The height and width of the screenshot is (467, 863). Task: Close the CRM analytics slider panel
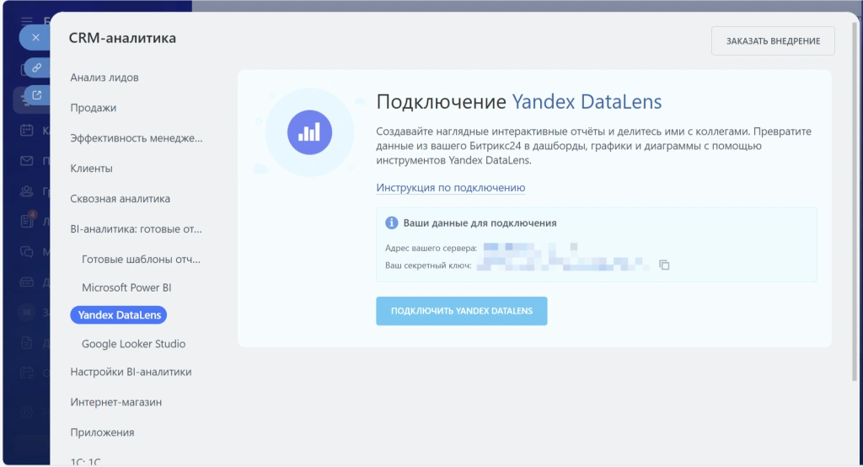[x=35, y=37]
